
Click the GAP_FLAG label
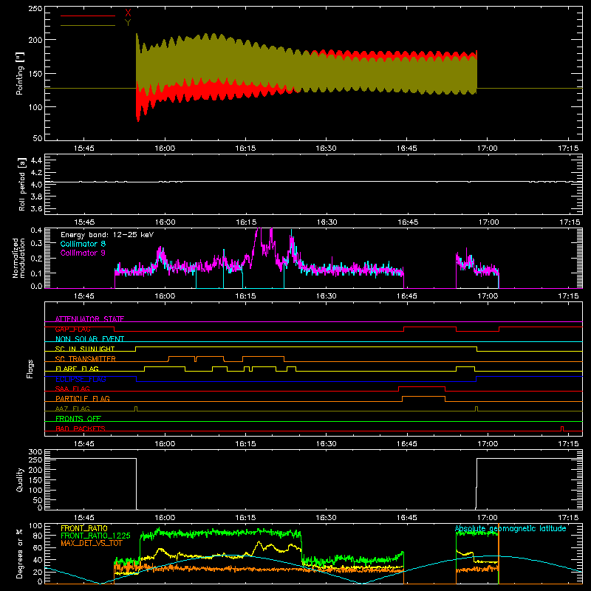72,329
